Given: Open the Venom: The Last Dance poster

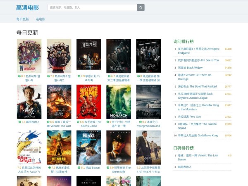Looking at the screenshot, I should [59, 102].
